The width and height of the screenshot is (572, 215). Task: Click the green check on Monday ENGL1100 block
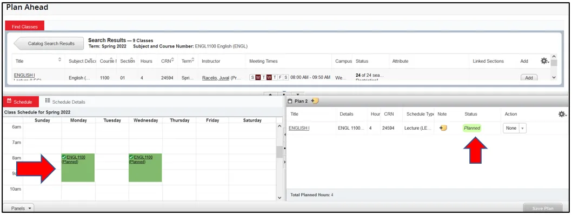(64, 157)
